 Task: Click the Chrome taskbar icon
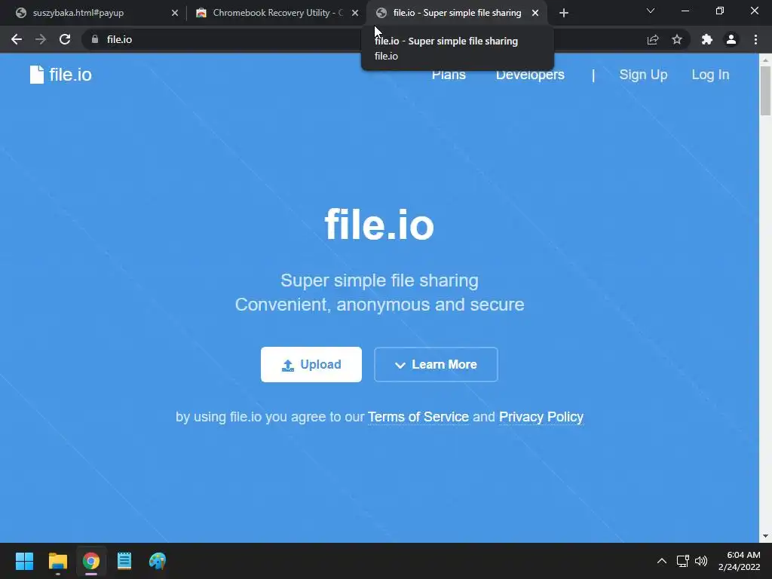click(91, 561)
